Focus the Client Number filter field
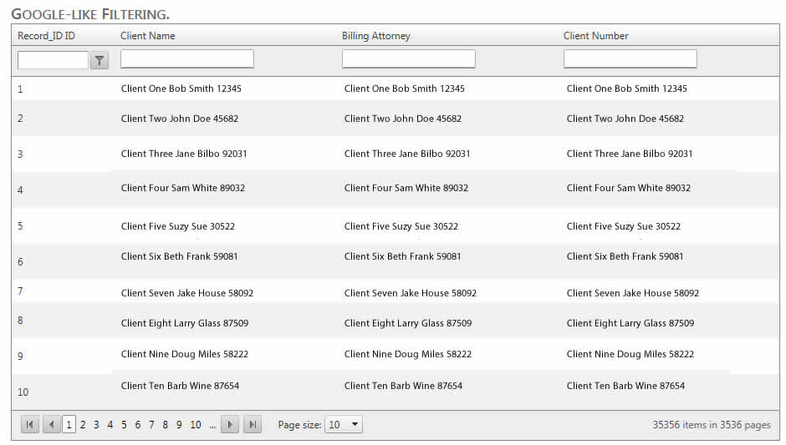 [x=630, y=59]
